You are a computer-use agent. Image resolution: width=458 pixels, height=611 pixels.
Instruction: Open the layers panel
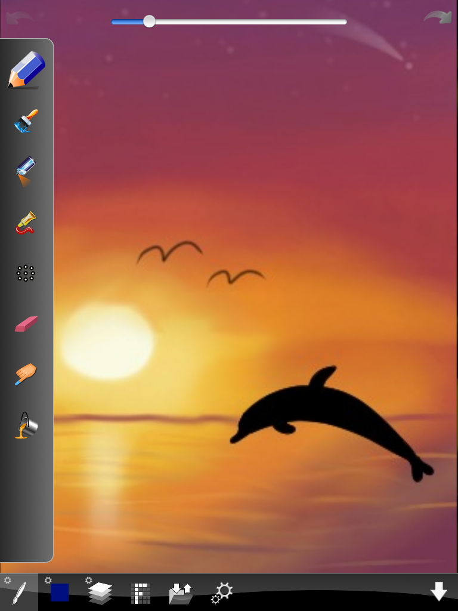pos(100,593)
